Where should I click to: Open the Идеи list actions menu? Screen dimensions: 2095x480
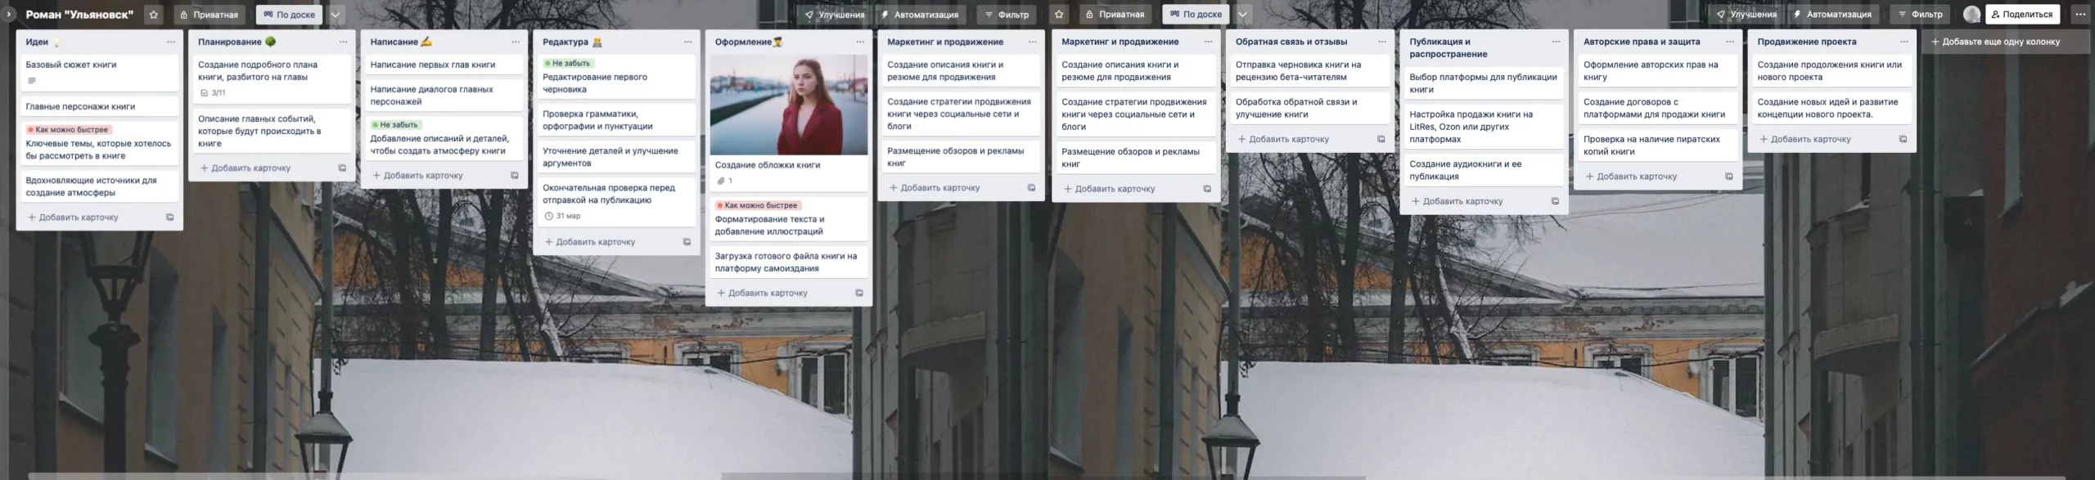coord(170,42)
